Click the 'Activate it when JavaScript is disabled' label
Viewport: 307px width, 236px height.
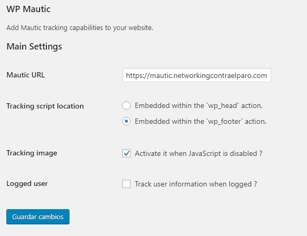click(x=199, y=153)
